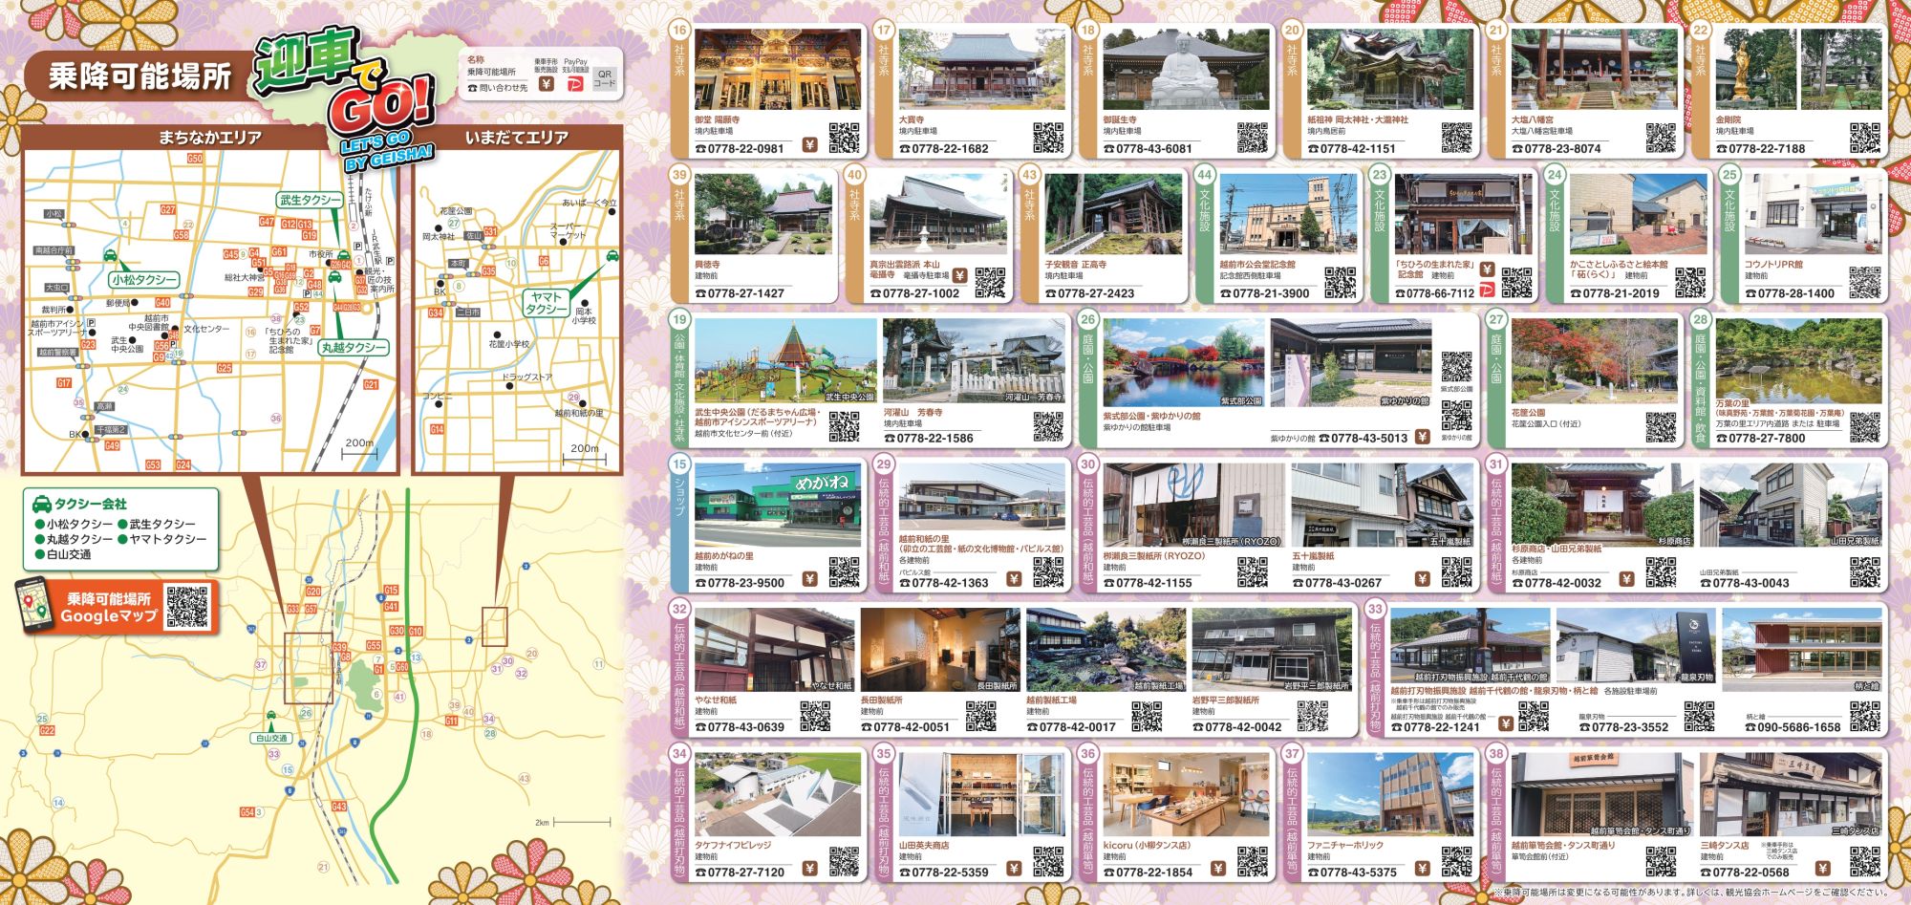Click the 乗降可能場所 title banner
The width and height of the screenshot is (1911, 905).
pos(140,75)
